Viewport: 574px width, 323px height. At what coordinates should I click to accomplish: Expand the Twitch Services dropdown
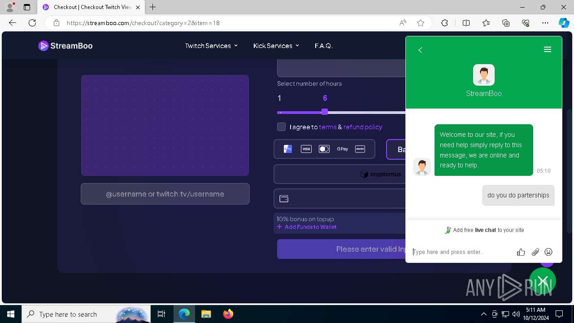click(x=211, y=46)
